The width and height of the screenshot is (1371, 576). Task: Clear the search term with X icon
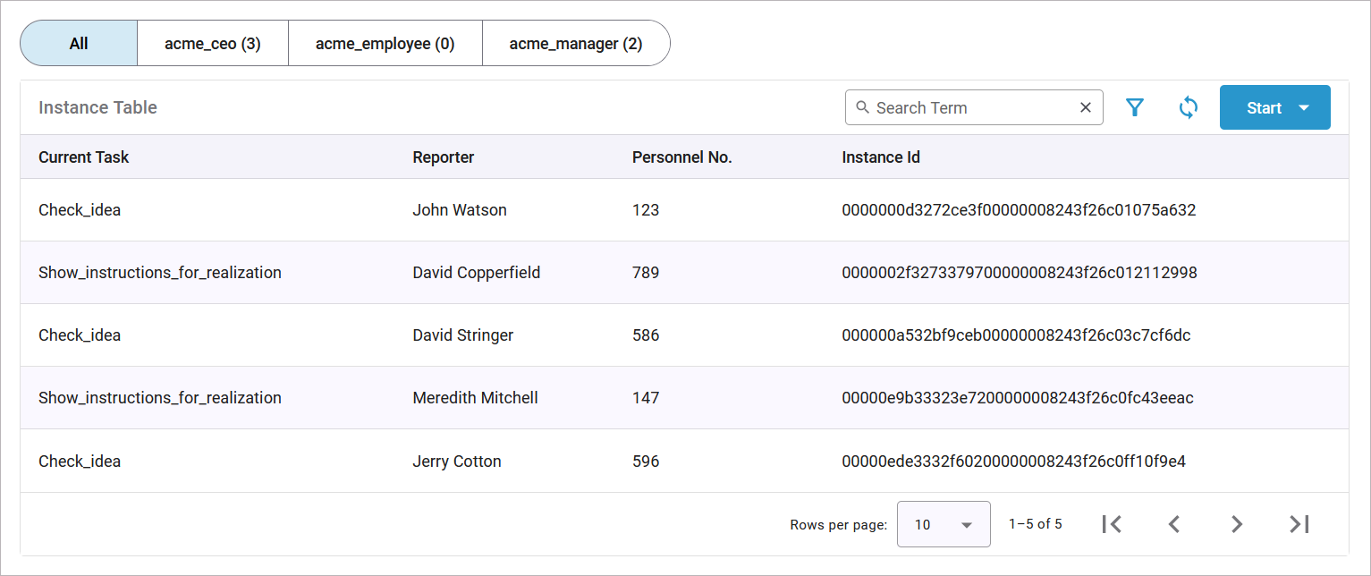[x=1085, y=108]
